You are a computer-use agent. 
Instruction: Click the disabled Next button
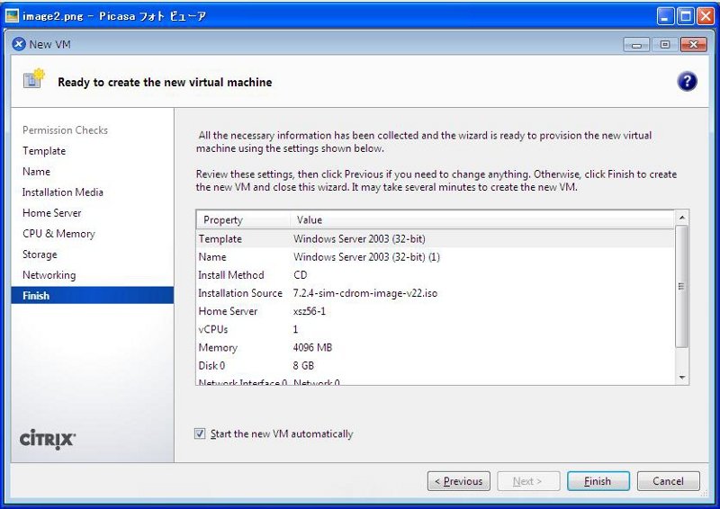tap(528, 481)
